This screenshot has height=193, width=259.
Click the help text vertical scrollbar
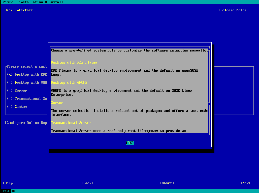[x=209, y=75]
